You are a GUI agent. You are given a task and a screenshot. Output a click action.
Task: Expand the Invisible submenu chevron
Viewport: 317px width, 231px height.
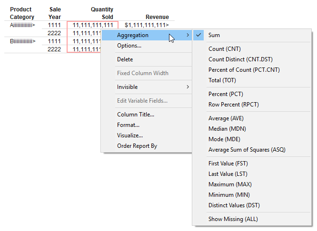pos(188,87)
